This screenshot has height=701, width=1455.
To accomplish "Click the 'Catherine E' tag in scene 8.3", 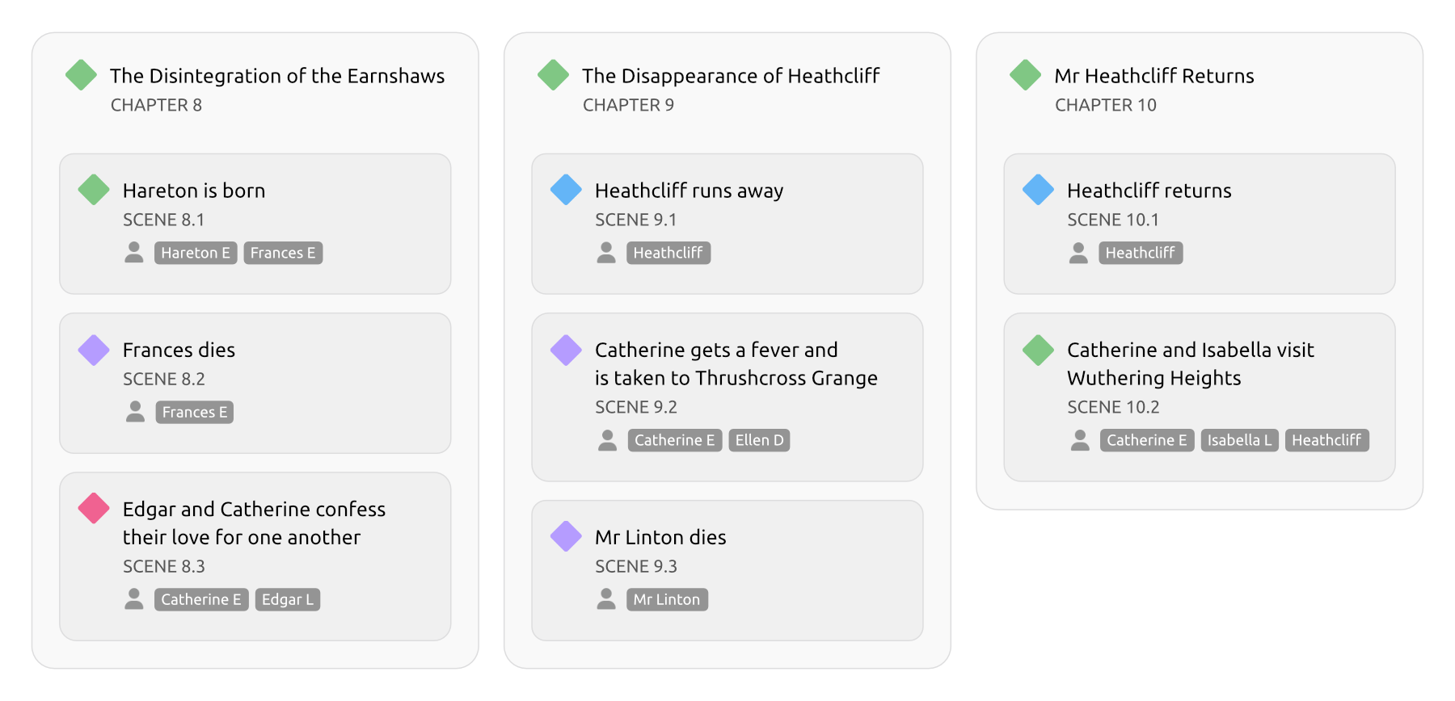I will (x=201, y=599).
